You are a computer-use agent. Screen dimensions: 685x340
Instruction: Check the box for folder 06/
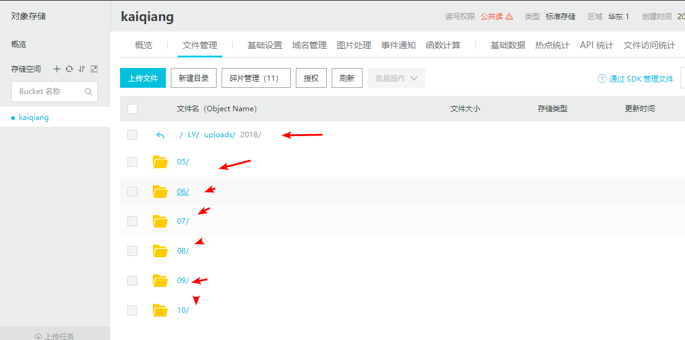(132, 192)
